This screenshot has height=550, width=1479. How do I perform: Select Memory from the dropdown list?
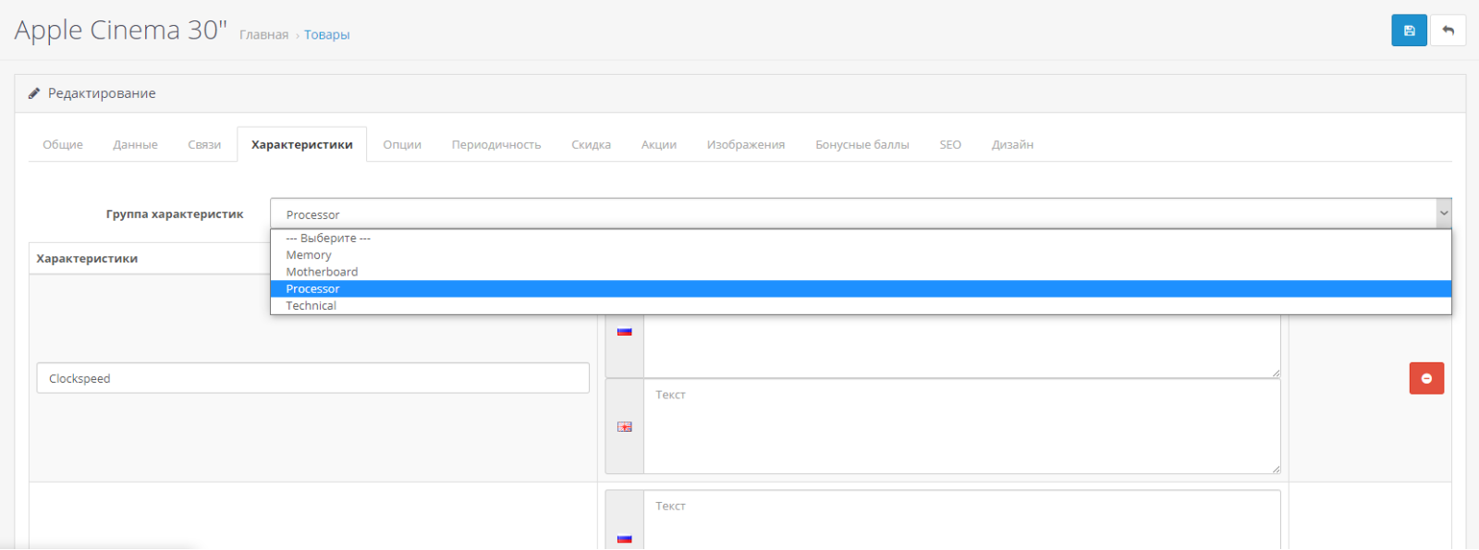click(x=861, y=255)
